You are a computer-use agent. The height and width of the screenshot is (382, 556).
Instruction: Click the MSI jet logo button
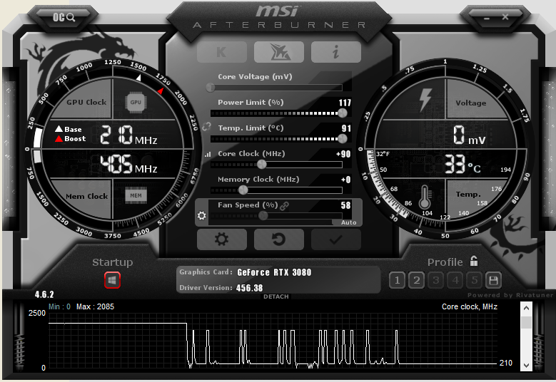coord(278,52)
